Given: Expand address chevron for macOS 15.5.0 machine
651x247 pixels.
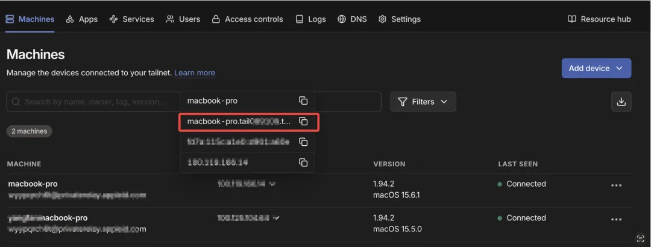Looking at the screenshot, I should point(277,217).
